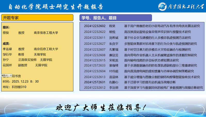Click presenter name 杨悦
The height and width of the screenshot is (117, 206).
[112, 32]
